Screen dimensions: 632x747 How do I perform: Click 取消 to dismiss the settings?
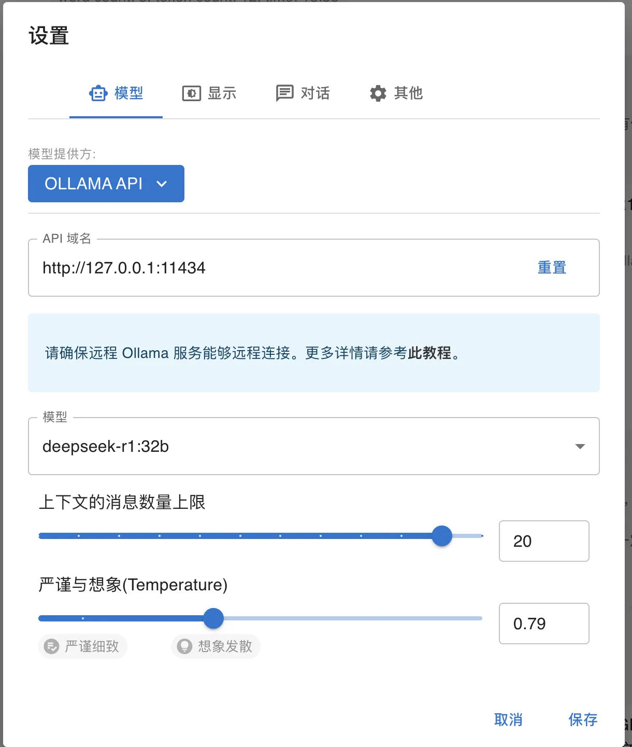point(508,720)
